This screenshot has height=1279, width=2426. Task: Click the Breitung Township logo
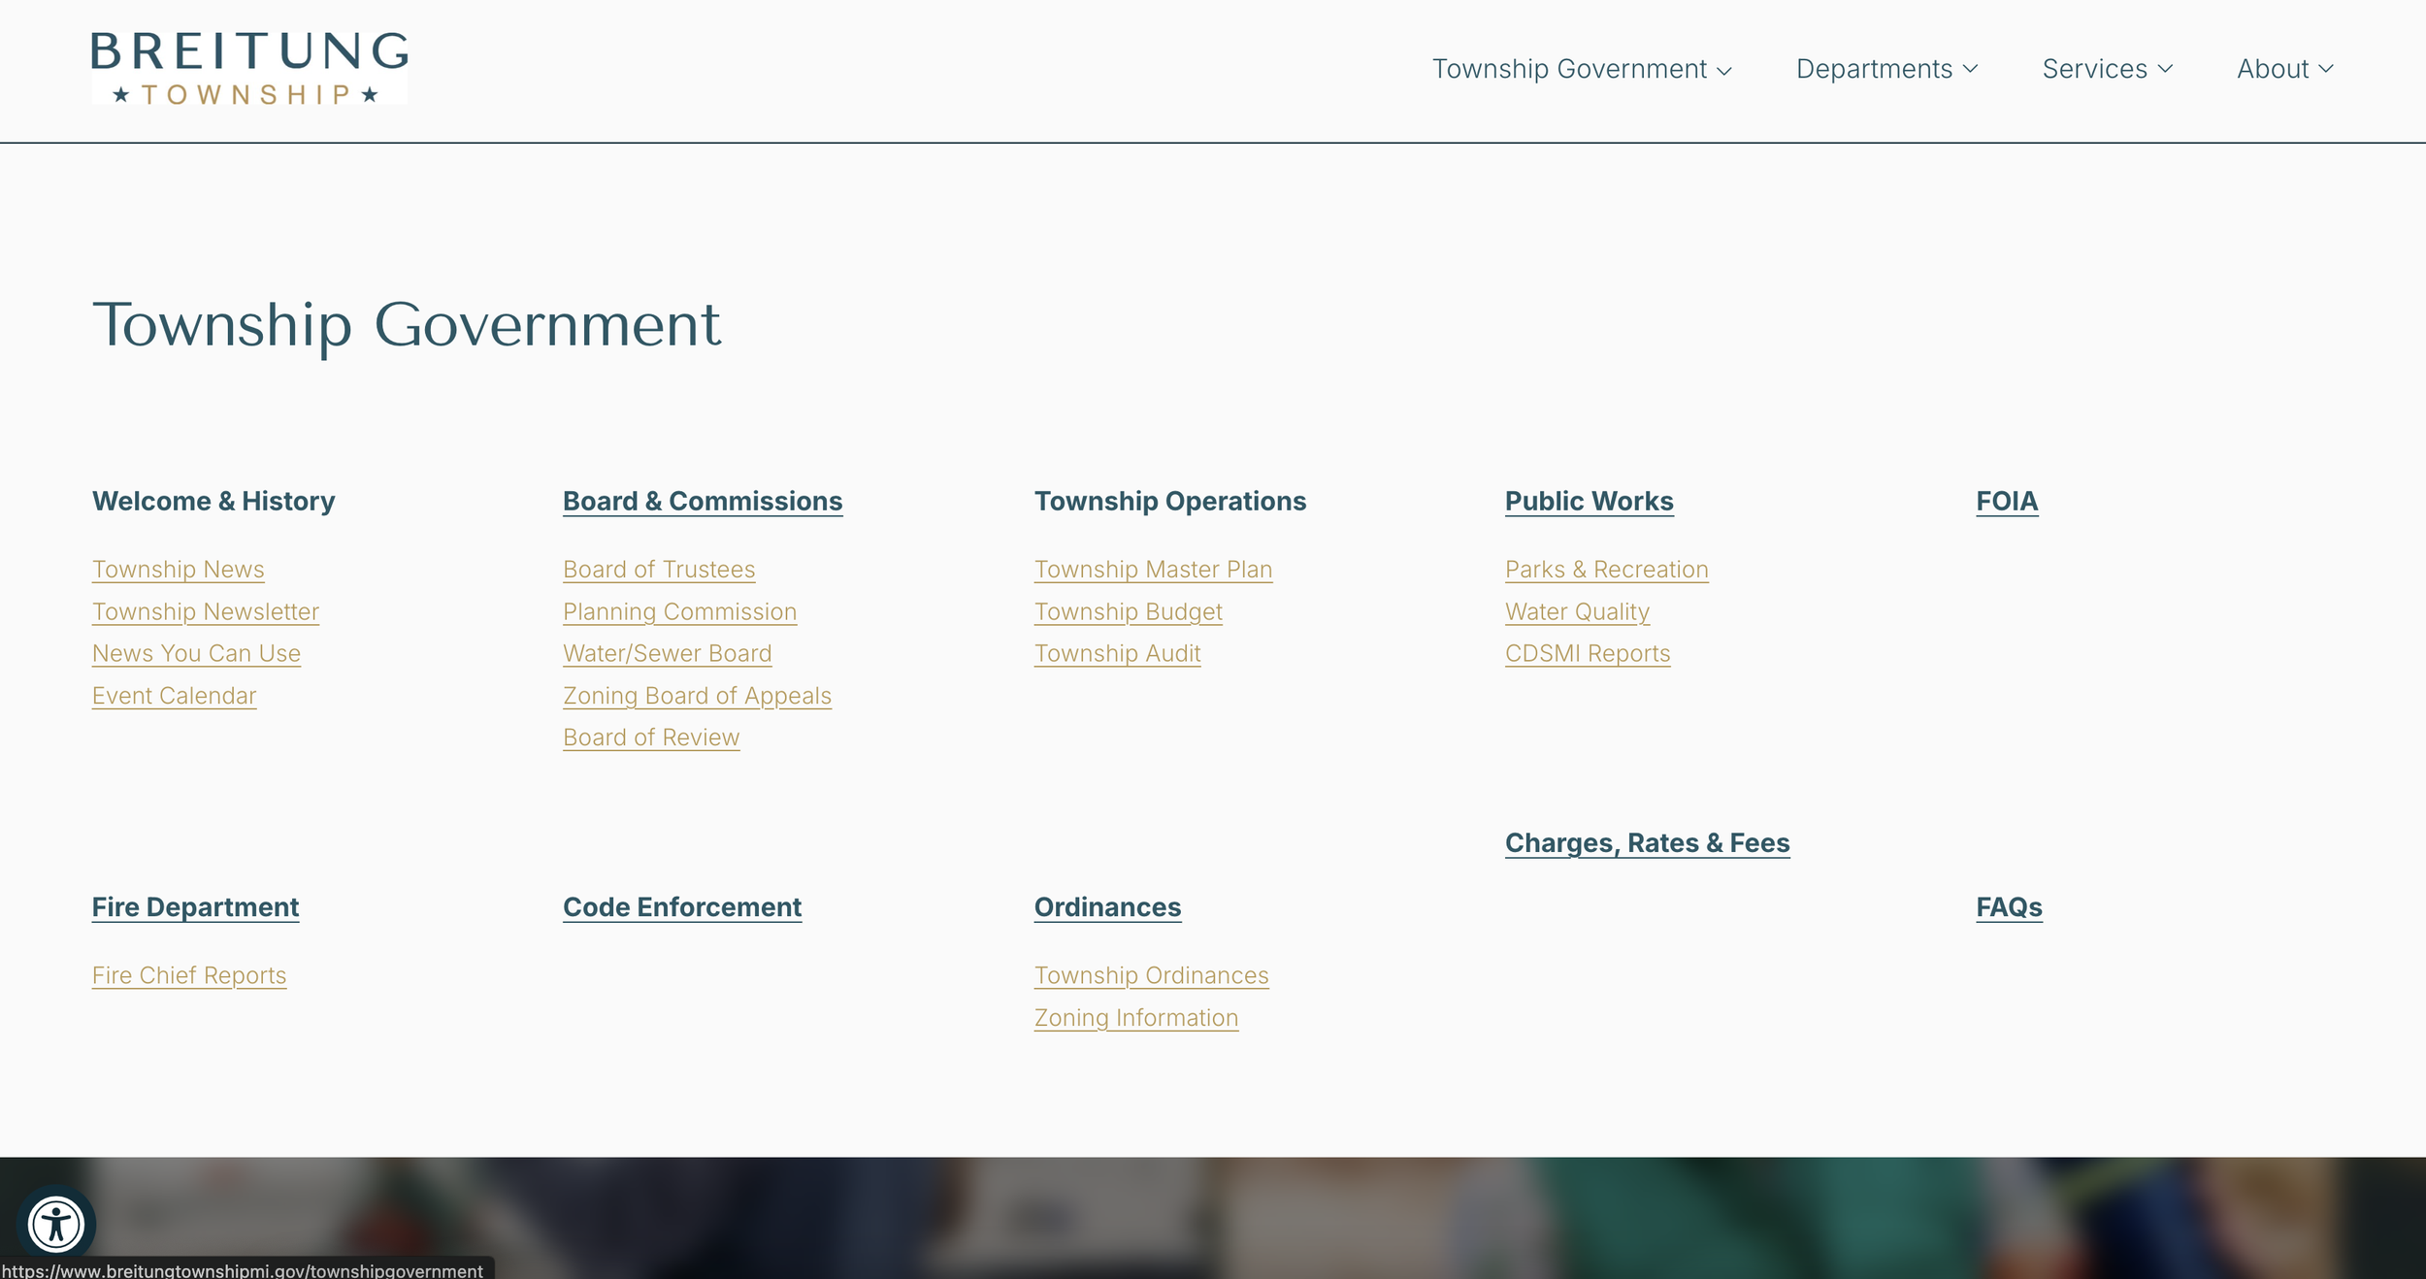point(249,68)
